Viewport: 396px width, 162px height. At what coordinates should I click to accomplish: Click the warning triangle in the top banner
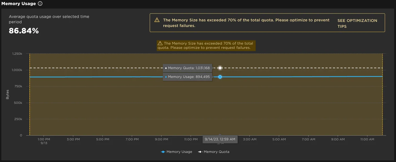[157, 20]
